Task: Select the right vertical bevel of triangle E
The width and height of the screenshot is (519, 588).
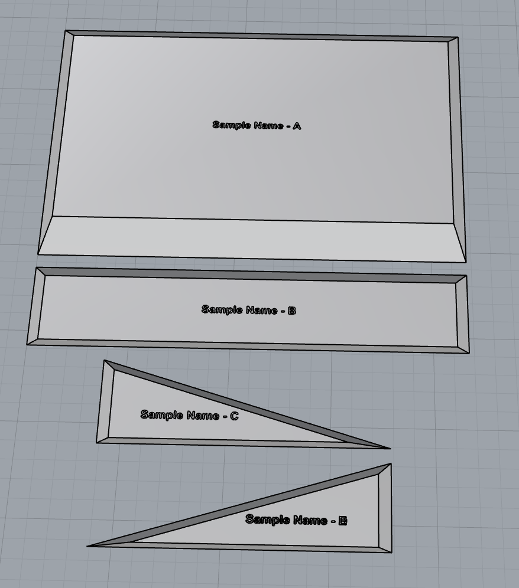Action: [x=385, y=508]
